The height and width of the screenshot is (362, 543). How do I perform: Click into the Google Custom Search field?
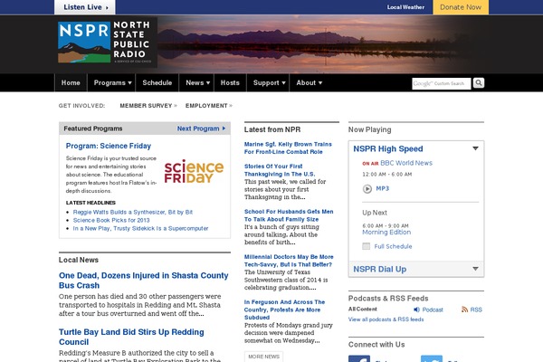coord(442,83)
